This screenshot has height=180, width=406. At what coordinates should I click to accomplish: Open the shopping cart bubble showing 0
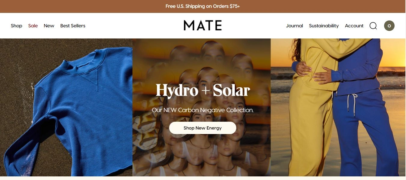coord(389,26)
